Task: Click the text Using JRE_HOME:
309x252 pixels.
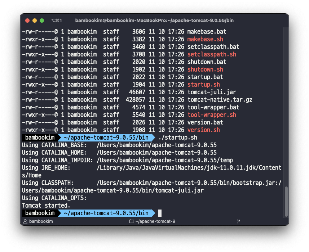Action: tap(46, 168)
